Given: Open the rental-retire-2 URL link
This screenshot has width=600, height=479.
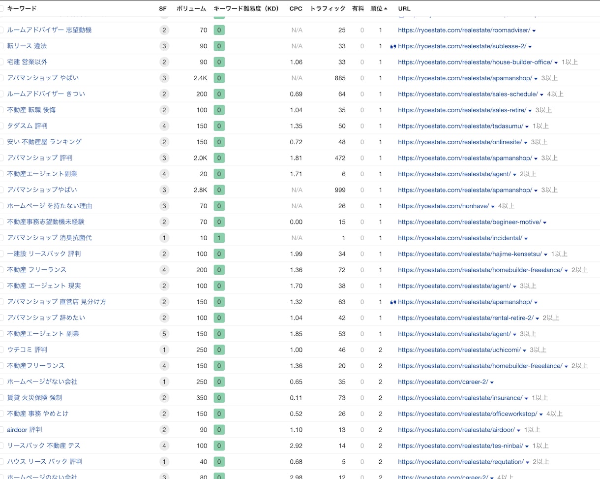Looking at the screenshot, I should pyautogui.click(x=466, y=318).
